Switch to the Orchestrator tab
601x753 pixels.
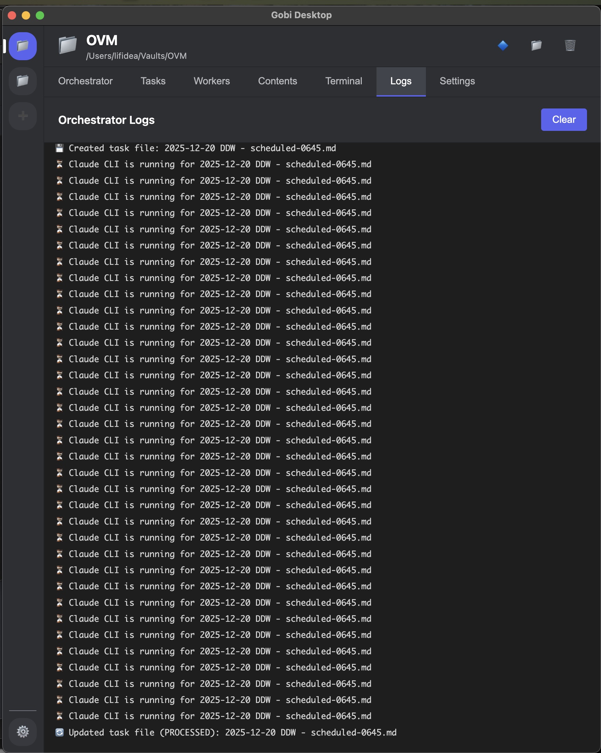(85, 81)
